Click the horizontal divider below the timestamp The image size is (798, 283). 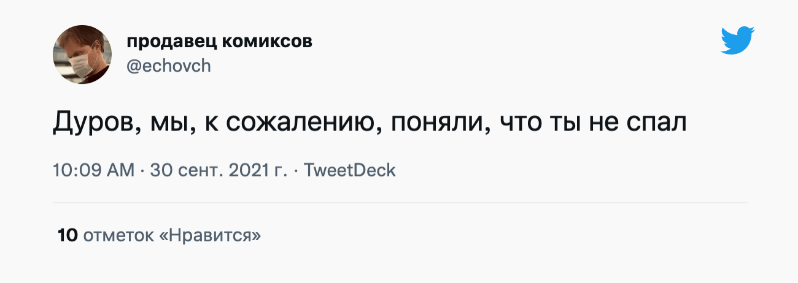400,202
